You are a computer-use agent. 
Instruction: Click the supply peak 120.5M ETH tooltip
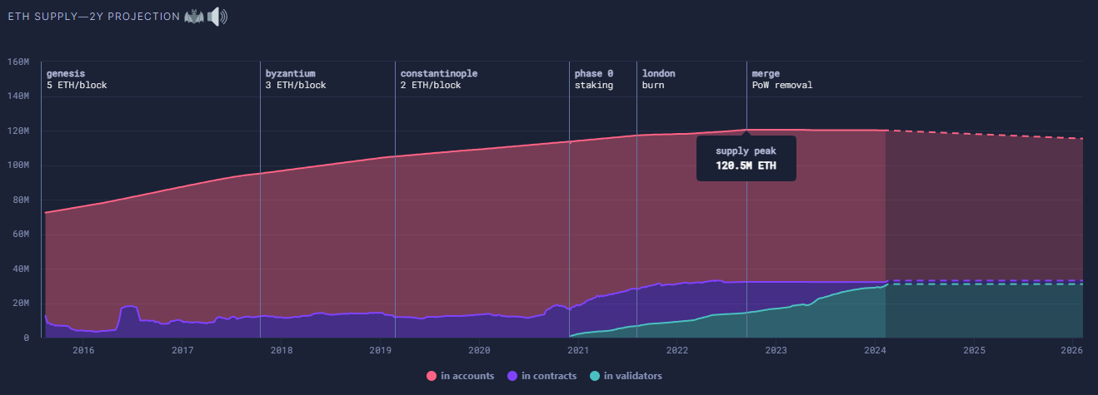(x=746, y=158)
